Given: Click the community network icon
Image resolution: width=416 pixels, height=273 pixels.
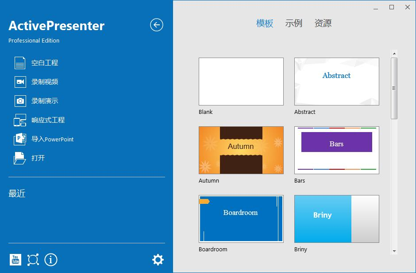Looking at the screenshot, I should 33,260.
